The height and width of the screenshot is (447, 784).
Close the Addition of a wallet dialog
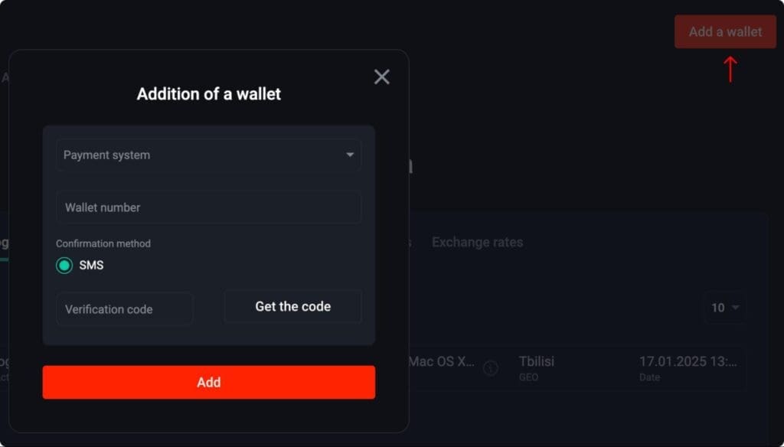point(381,77)
